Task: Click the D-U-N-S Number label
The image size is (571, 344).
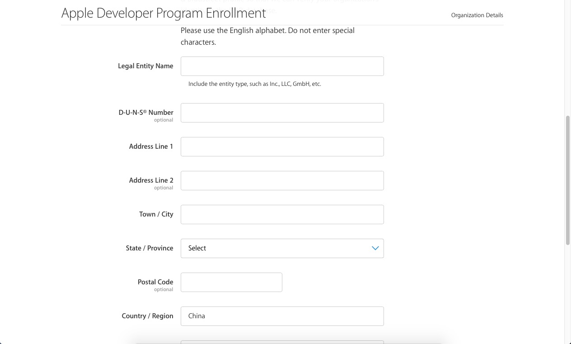Action: 145,113
